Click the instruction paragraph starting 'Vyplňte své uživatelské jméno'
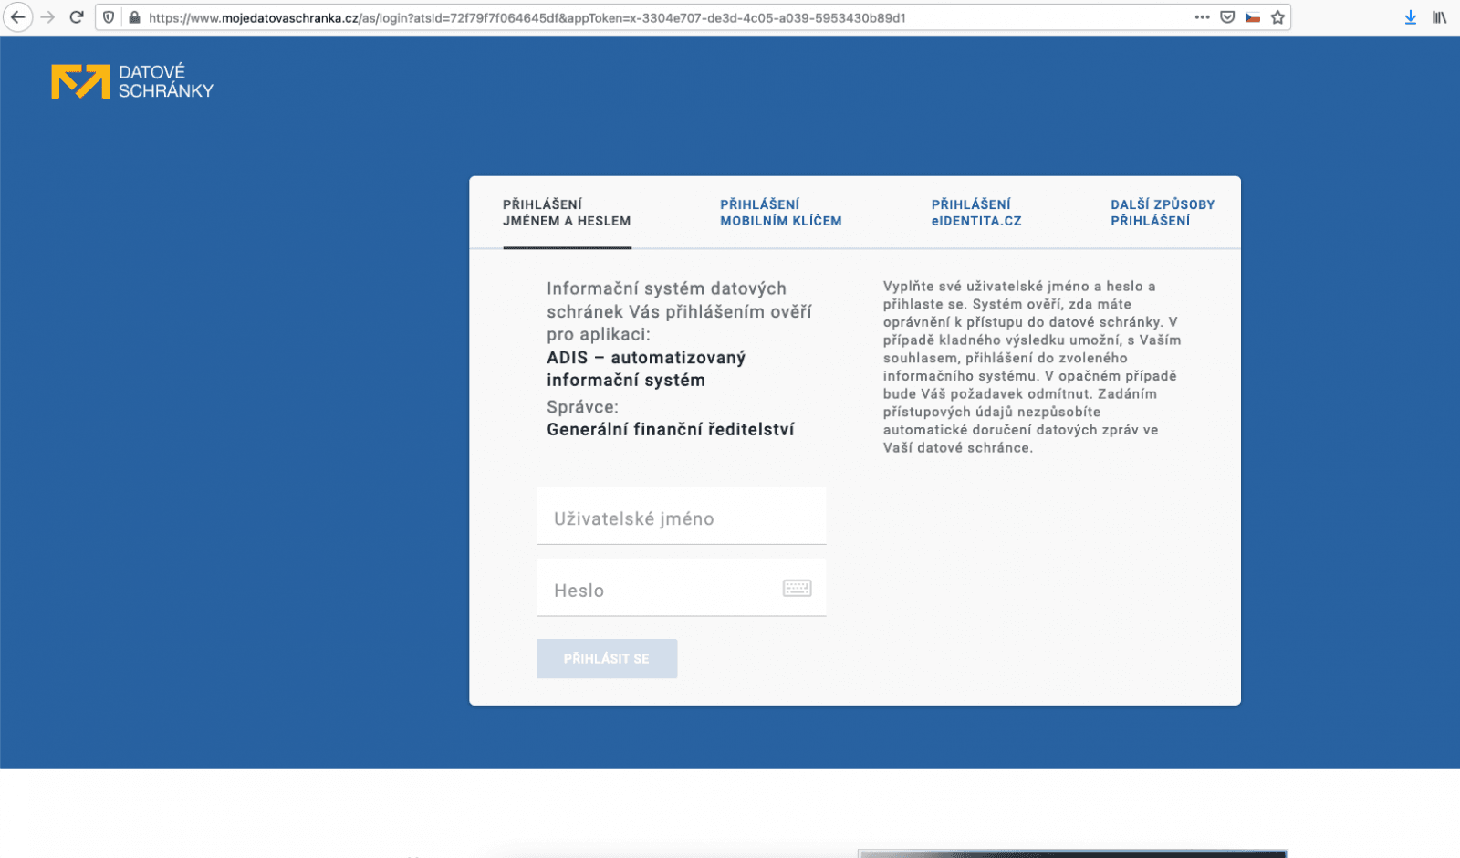This screenshot has height=858, width=1460. coord(1032,367)
